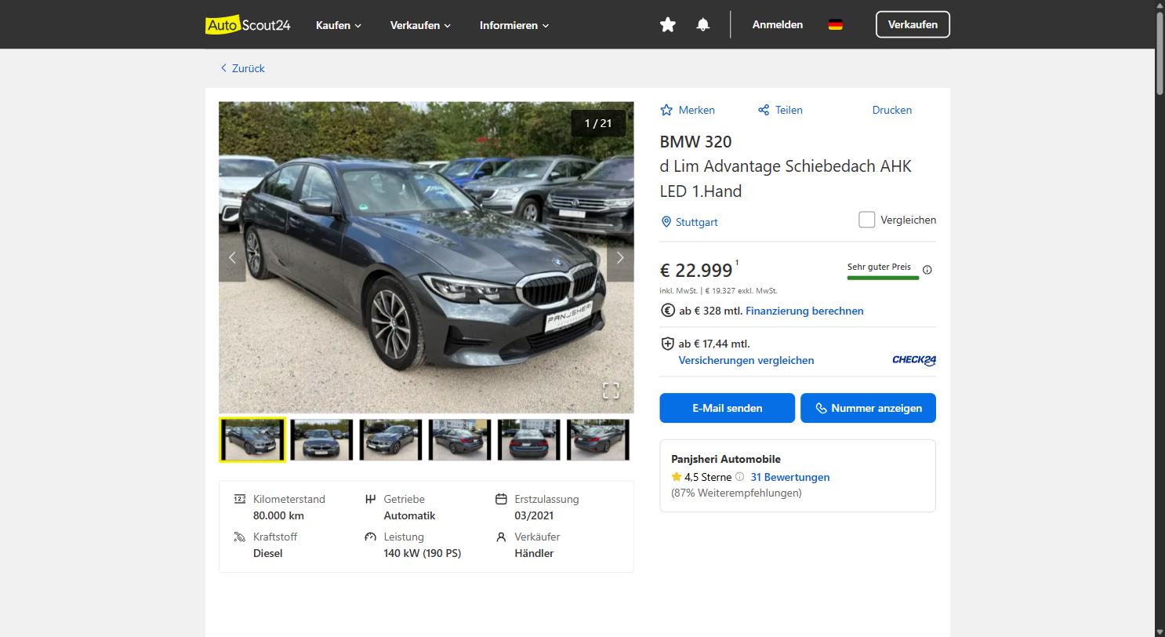Click the green Sehr guter Preis bar
This screenshot has width=1165, height=637.
[x=883, y=277]
